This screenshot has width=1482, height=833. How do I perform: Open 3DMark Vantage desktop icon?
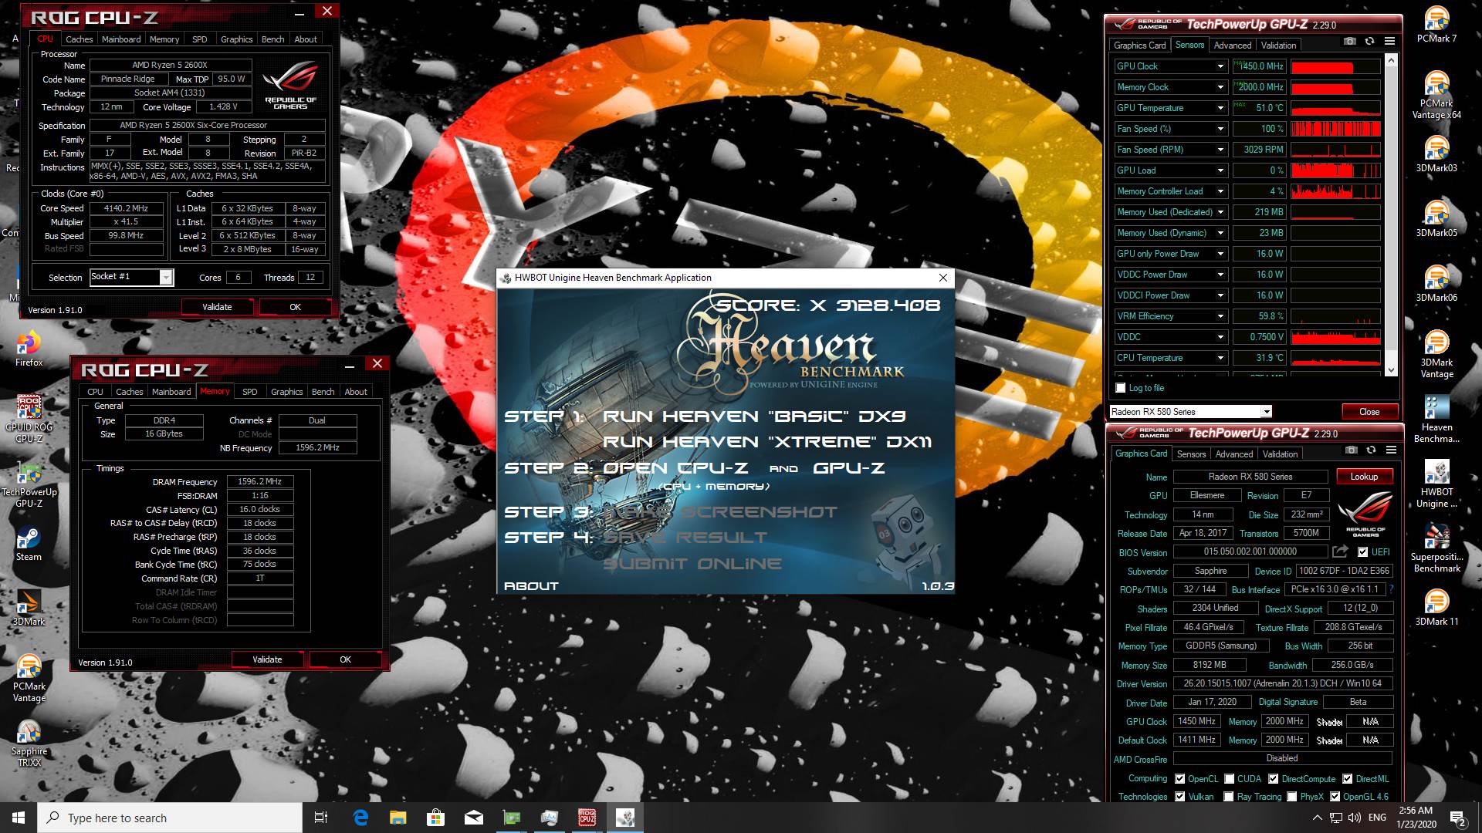[1436, 355]
